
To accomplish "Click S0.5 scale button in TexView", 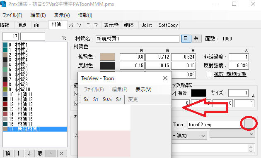I will click(107, 99).
